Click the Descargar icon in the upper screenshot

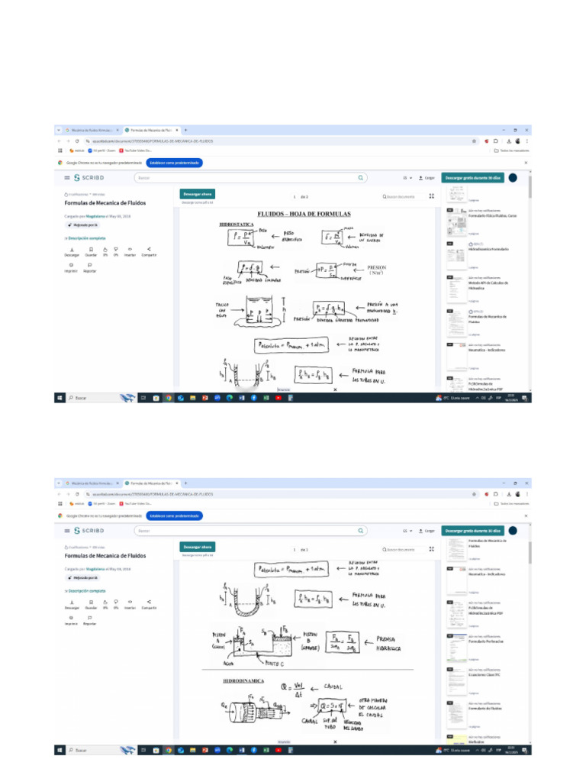(72, 250)
